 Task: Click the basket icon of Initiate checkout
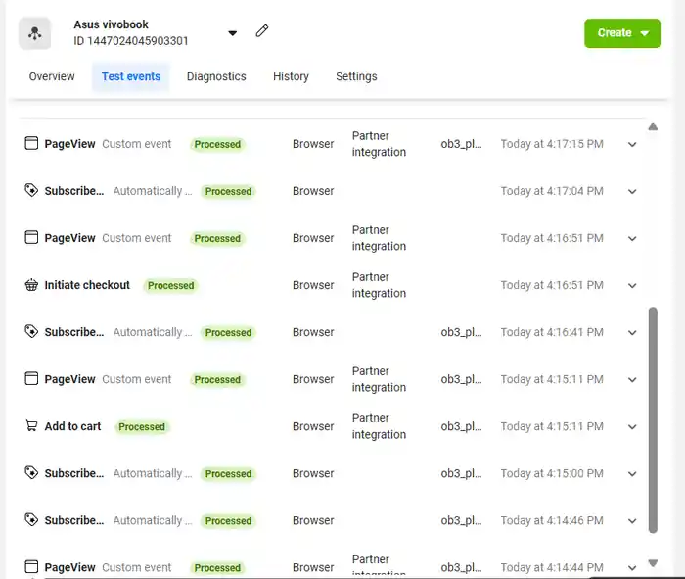[x=31, y=285]
